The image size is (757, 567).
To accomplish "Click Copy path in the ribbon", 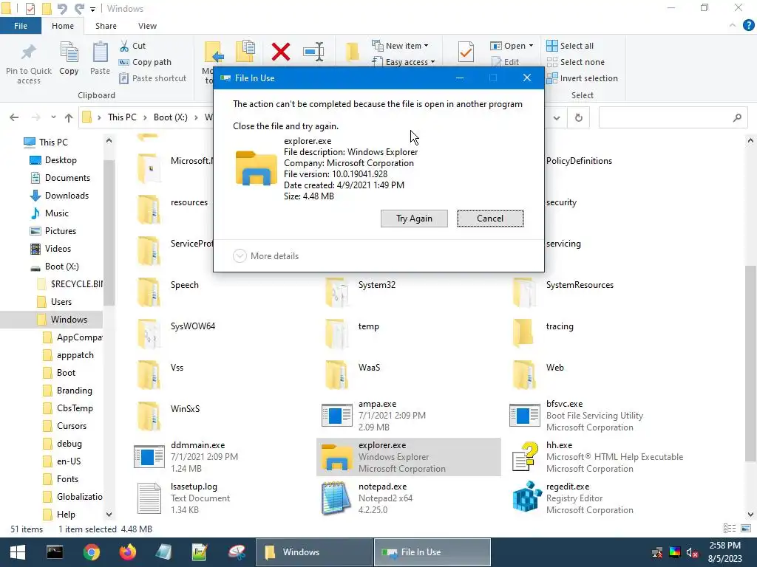I will (145, 62).
